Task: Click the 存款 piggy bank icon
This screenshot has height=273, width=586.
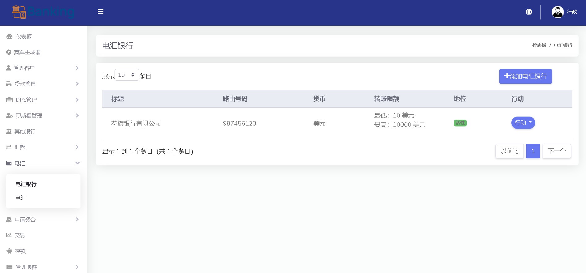Action: [x=9, y=251]
